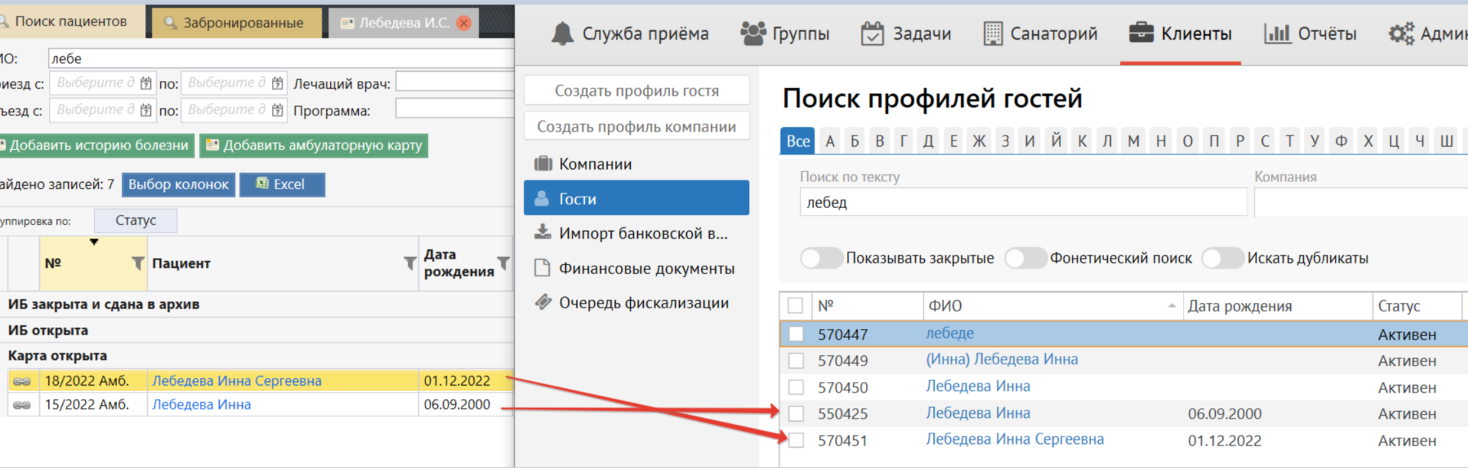This screenshot has height=468, width=1468.
Task: Open Отчёты chart icon
Action: coord(1276,33)
